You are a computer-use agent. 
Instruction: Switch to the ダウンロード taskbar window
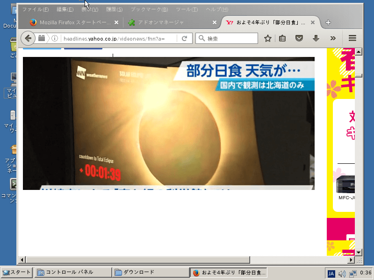coord(151,273)
